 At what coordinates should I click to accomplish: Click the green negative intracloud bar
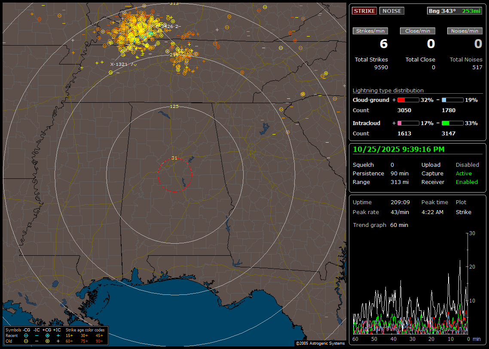(452, 123)
